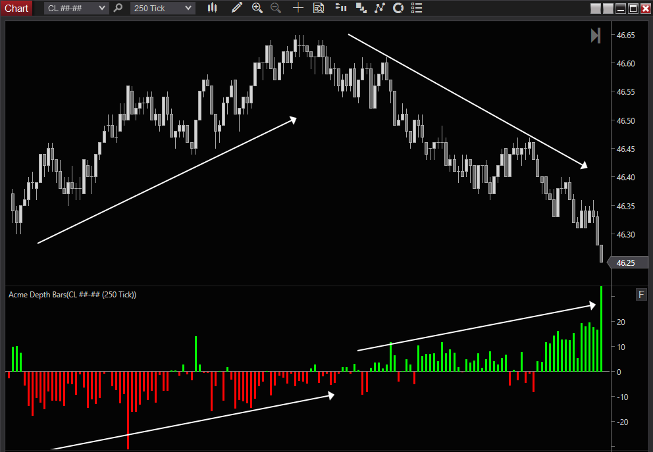
Task: Open the strategies circular arrow icon
Action: [x=398, y=8]
